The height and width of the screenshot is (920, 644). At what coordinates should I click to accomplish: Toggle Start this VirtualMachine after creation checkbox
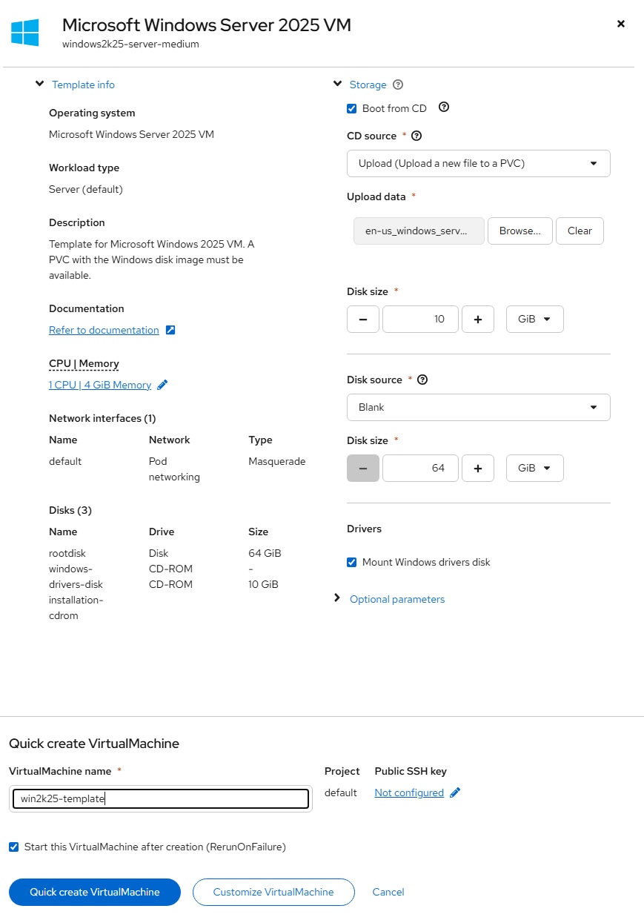pos(14,847)
